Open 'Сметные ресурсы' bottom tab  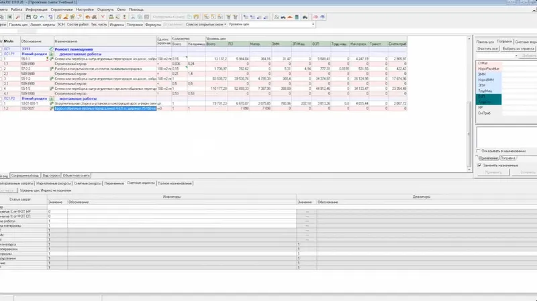pos(88,183)
